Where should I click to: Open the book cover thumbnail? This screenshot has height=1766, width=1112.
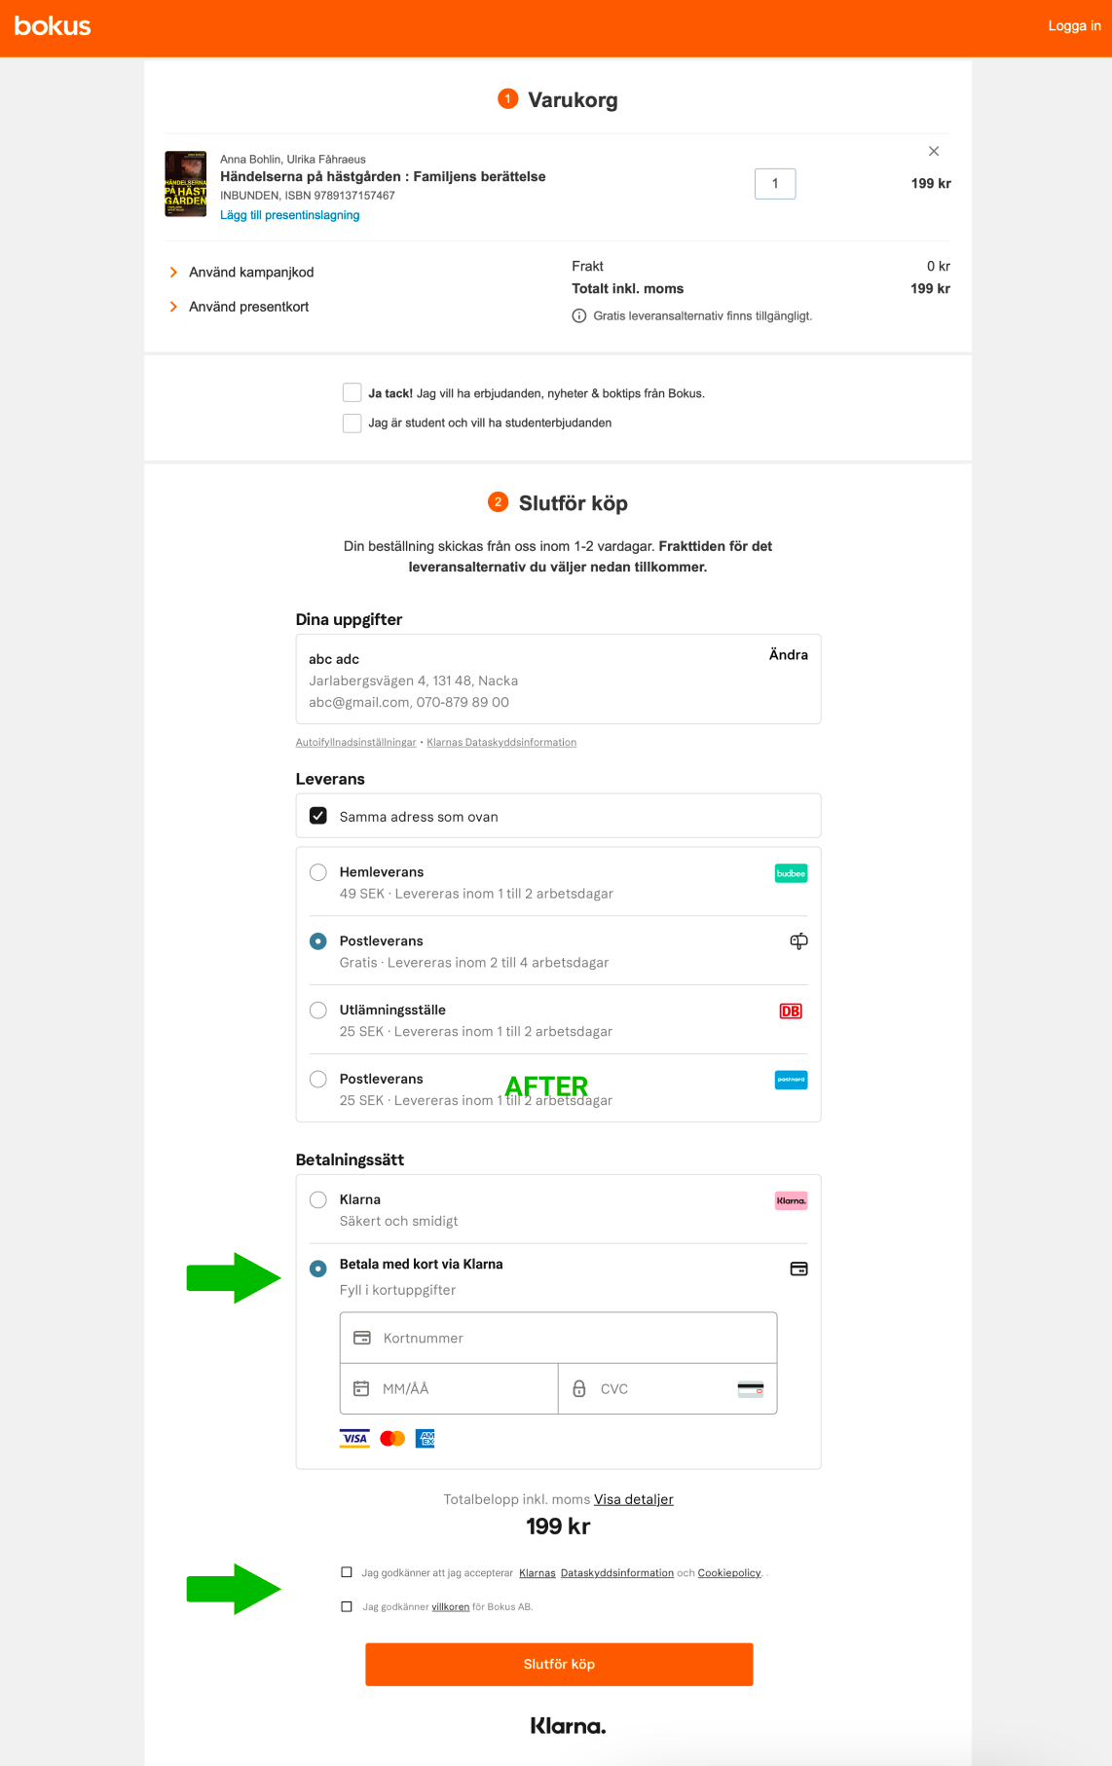(x=185, y=184)
